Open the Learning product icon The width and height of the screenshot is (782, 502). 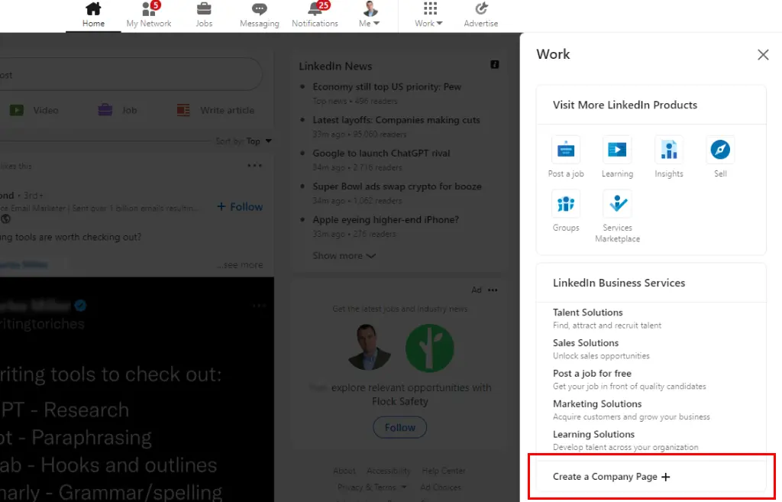617,150
